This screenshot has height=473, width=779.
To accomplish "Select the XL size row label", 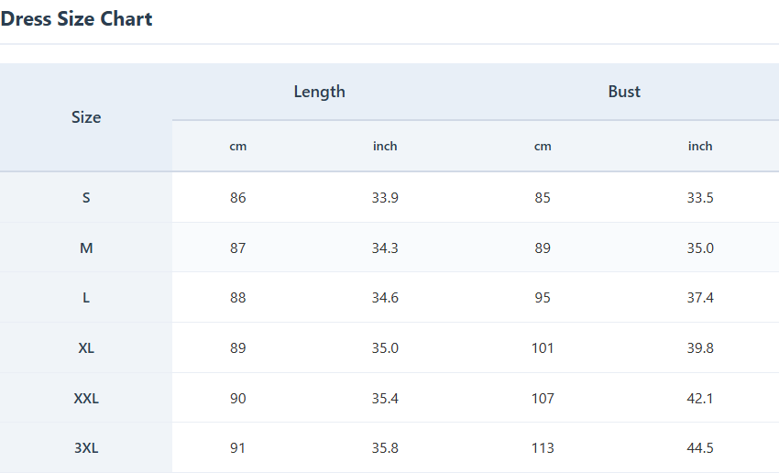I will click(86, 348).
